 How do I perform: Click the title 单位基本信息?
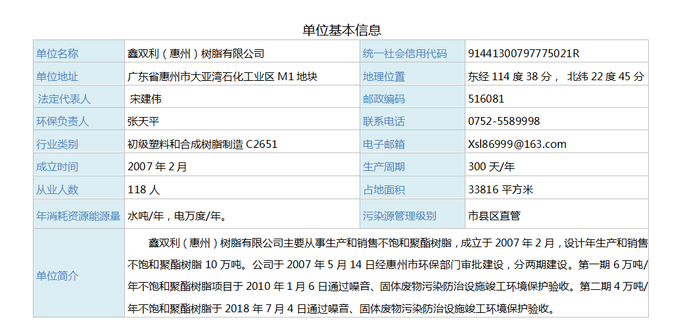341,30
